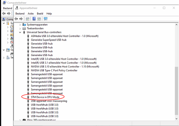Viewport: 179px width, 126px height.
Task: Click the Forward arrow in Apparaatbeheer toolbar
Action: pos(21,19)
